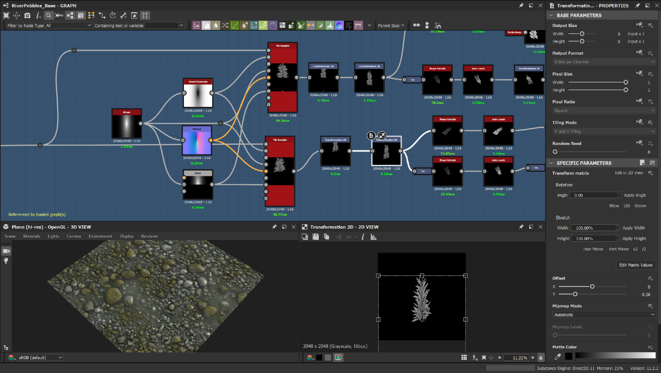Toggle tiling grid icon in 2D view
Screen dimensions: 661x373
pos(464,357)
